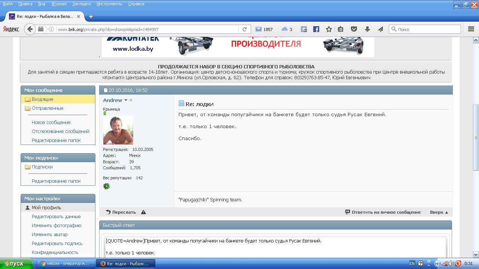The image size is (479, 269).
Task: Expand the Andrew username dropdown arrow
Action: (126, 100)
